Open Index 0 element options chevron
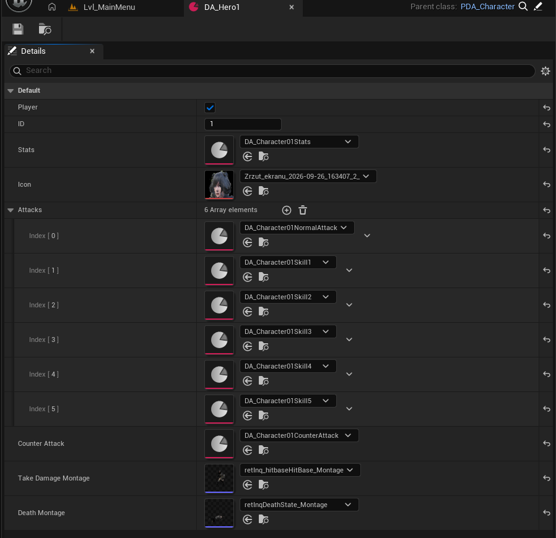 [x=367, y=236]
